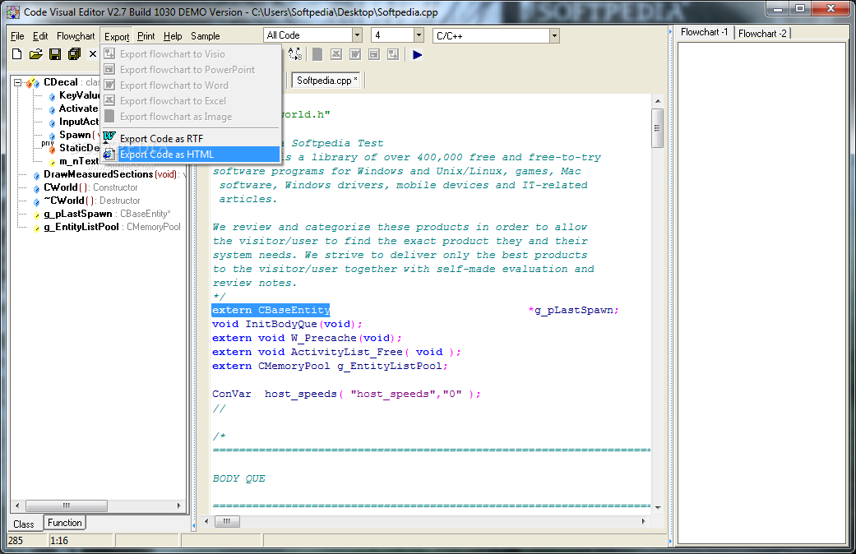Click the Save All toolbar icon

point(74,54)
